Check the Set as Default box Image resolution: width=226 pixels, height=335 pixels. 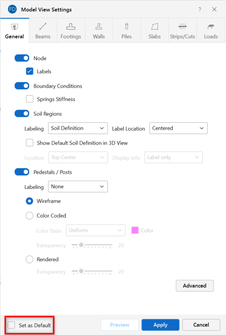[12, 325]
